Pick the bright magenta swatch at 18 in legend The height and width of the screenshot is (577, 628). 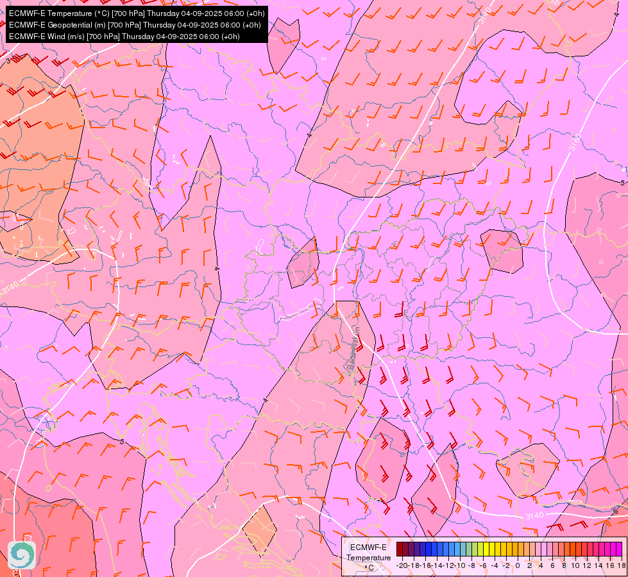coord(619,549)
